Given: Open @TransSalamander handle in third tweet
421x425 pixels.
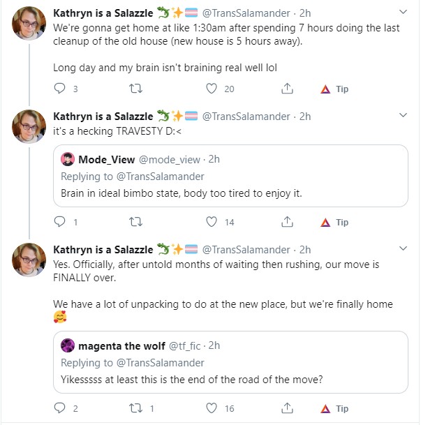Looking at the screenshot, I should click(x=246, y=250).
